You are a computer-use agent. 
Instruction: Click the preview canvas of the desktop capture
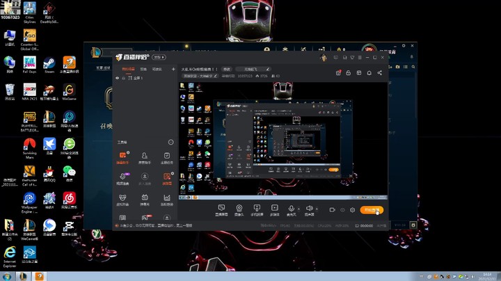click(283, 140)
